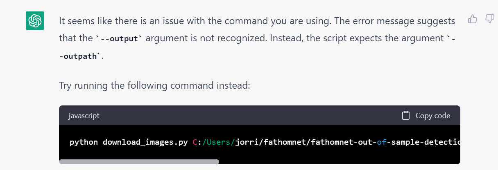Click the Copy code button text
This screenshot has width=498, height=170.
pyautogui.click(x=433, y=116)
